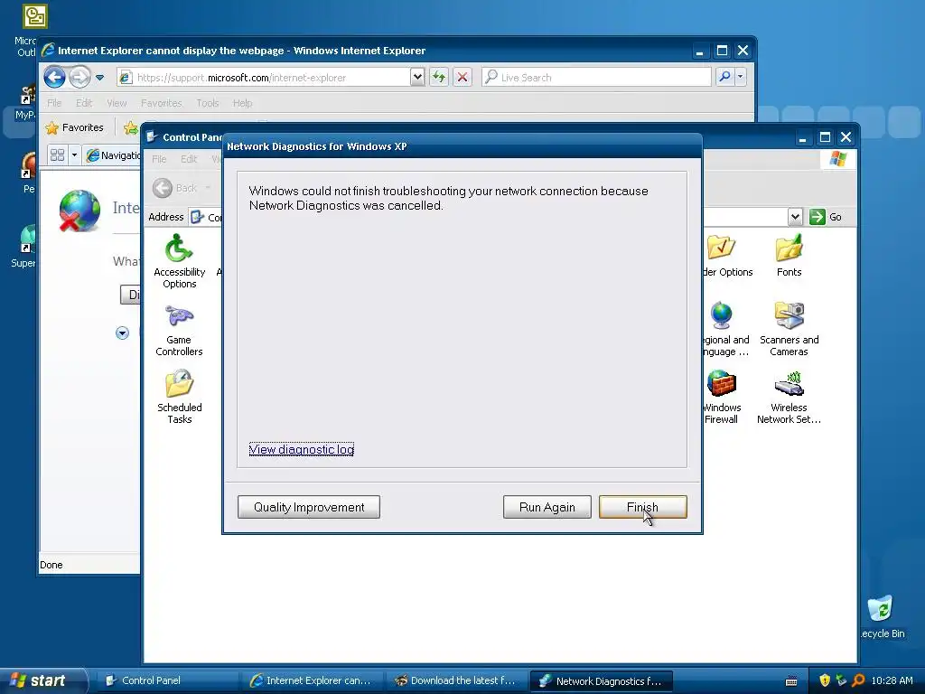
Task: Open Edit menu in Control Panel window
Action: [x=189, y=159]
